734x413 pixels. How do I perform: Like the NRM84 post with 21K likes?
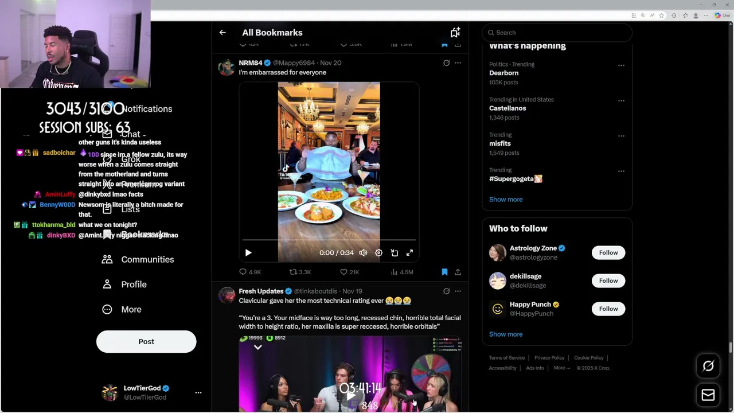[349, 272]
